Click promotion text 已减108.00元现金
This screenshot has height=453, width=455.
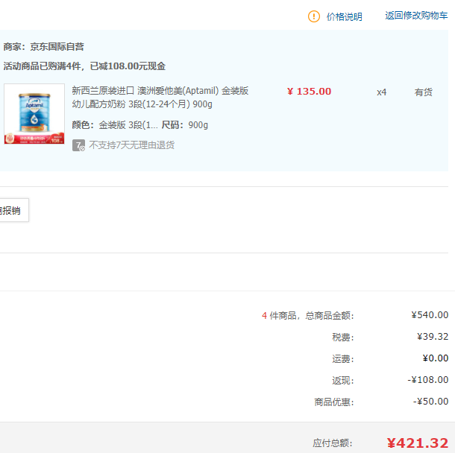coord(128,66)
